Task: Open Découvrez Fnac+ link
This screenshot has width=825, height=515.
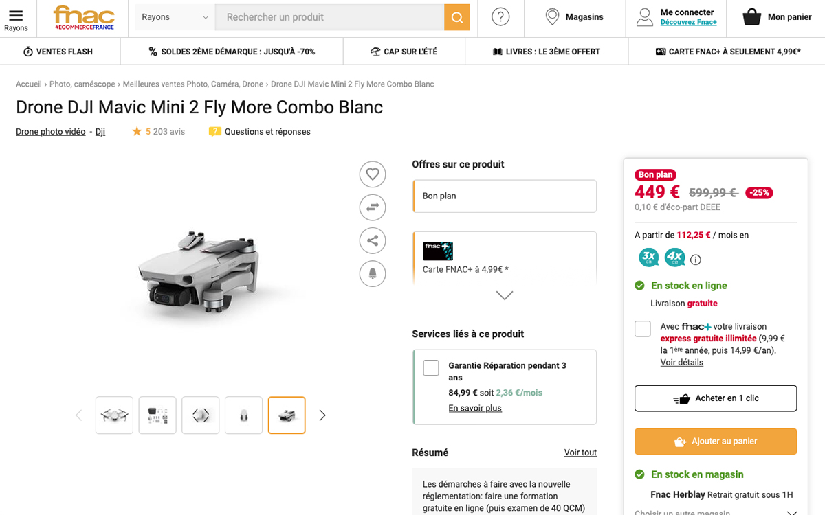Action: (688, 23)
